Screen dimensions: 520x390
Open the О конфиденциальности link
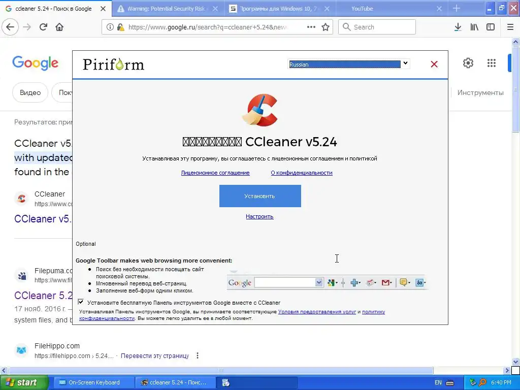(302, 173)
